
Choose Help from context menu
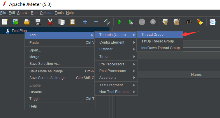[x=60, y=106]
